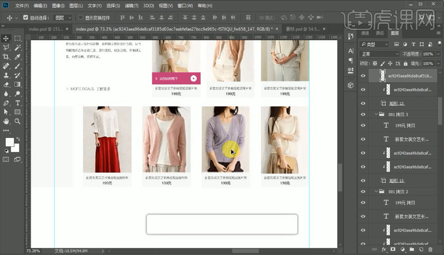
Task: Switch to the 素材.psd tab
Action: [302, 29]
